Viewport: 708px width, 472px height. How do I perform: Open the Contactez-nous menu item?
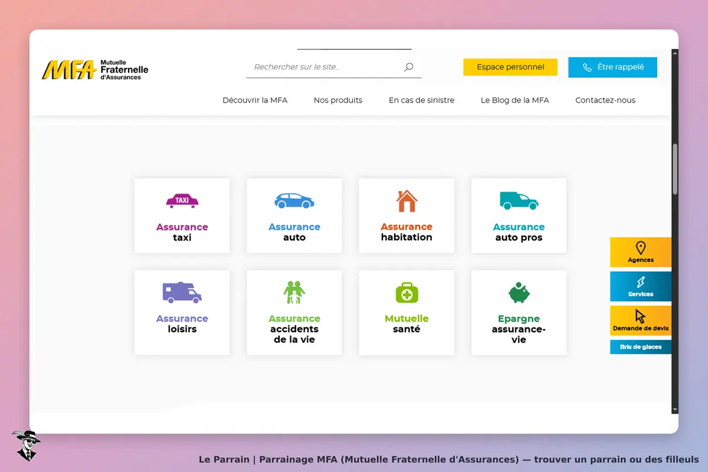click(x=605, y=100)
